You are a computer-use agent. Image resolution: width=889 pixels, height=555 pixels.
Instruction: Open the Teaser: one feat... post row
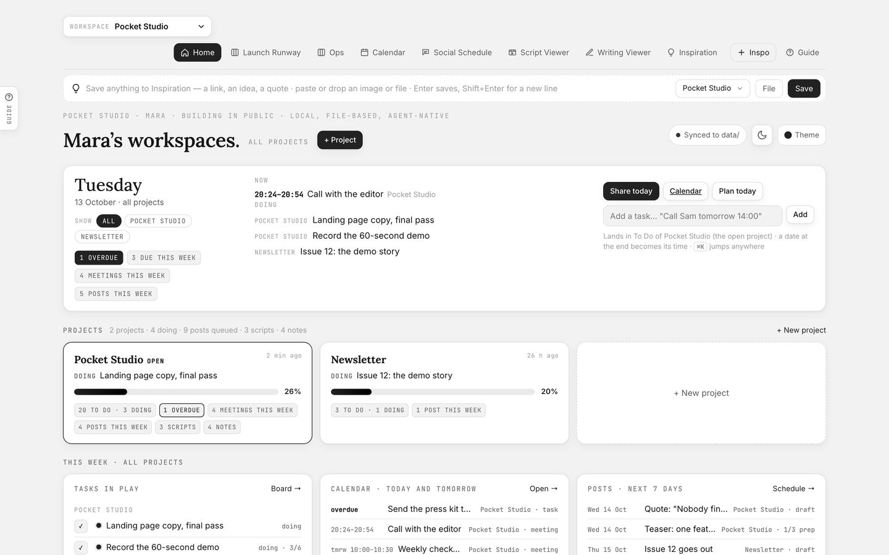point(701,529)
